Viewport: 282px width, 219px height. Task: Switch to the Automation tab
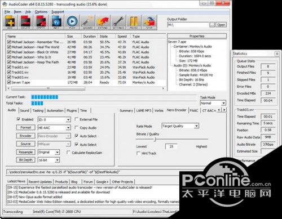55,110
